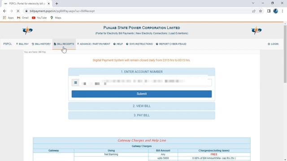287x161 pixels.
Task: Open the PSPCL menu item
Action: point(8,44)
